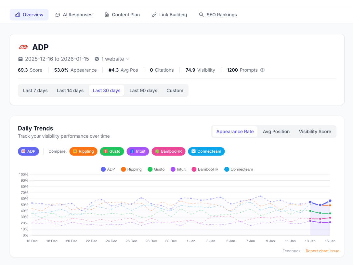Click the ADP brand logo

(x=23, y=47)
